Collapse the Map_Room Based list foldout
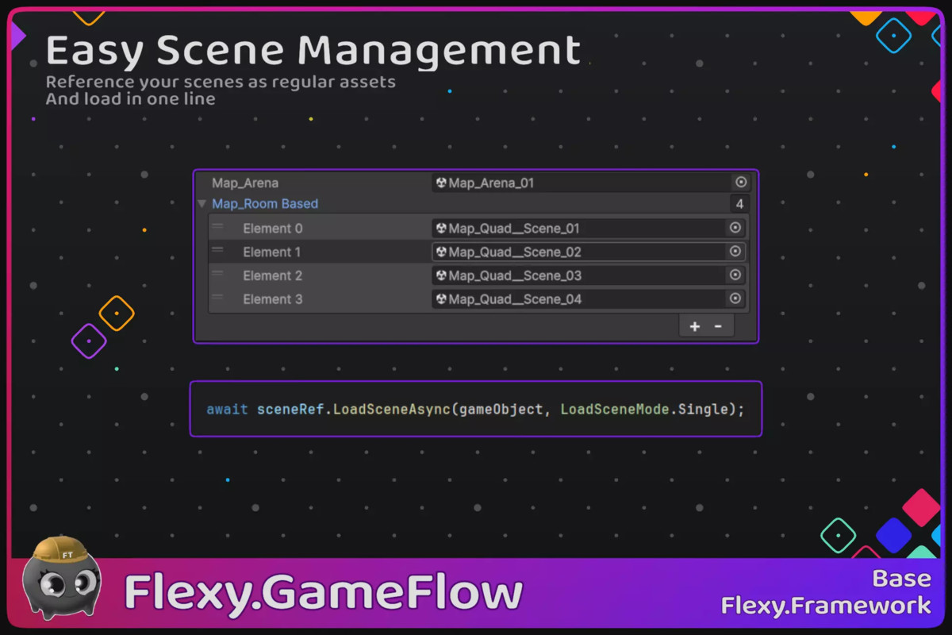Viewport: 952px width, 635px height. (202, 204)
